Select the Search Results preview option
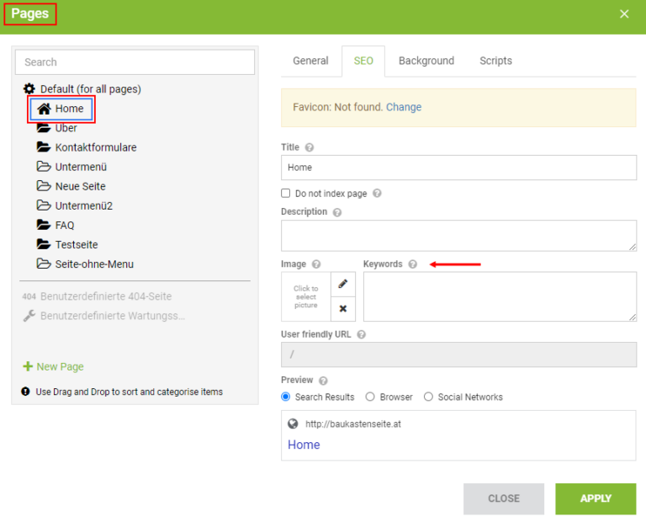 (x=285, y=397)
